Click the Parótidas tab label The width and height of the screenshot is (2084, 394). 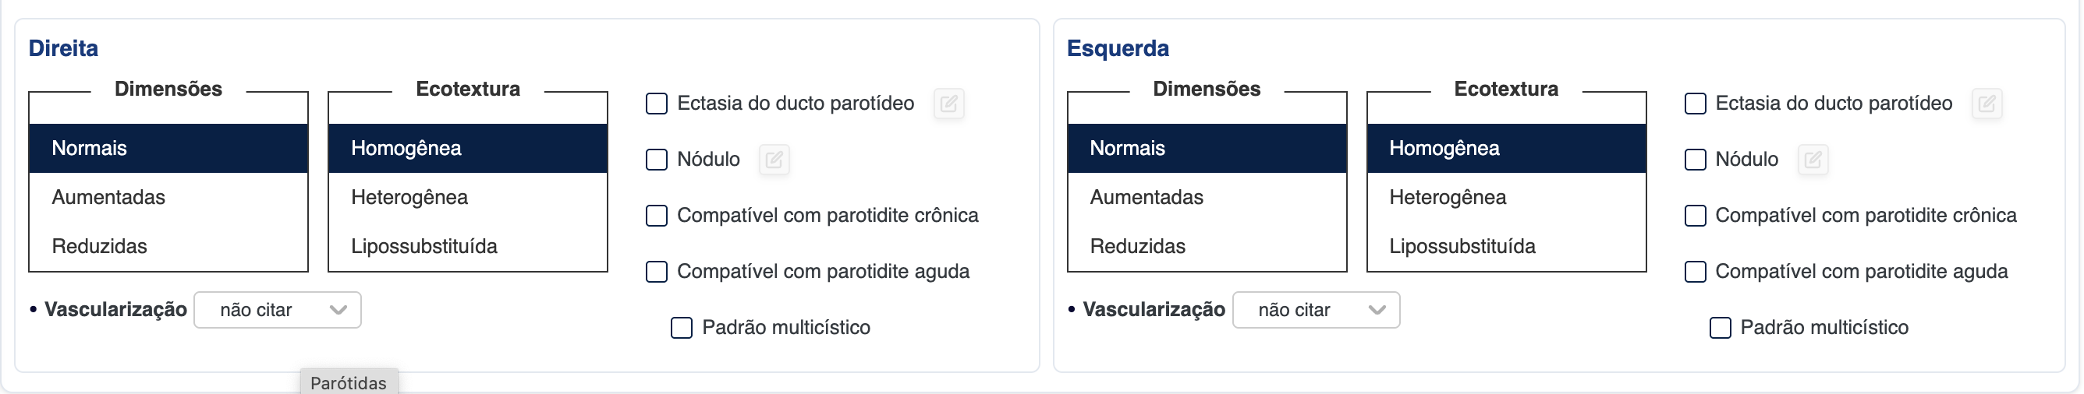[x=349, y=382]
